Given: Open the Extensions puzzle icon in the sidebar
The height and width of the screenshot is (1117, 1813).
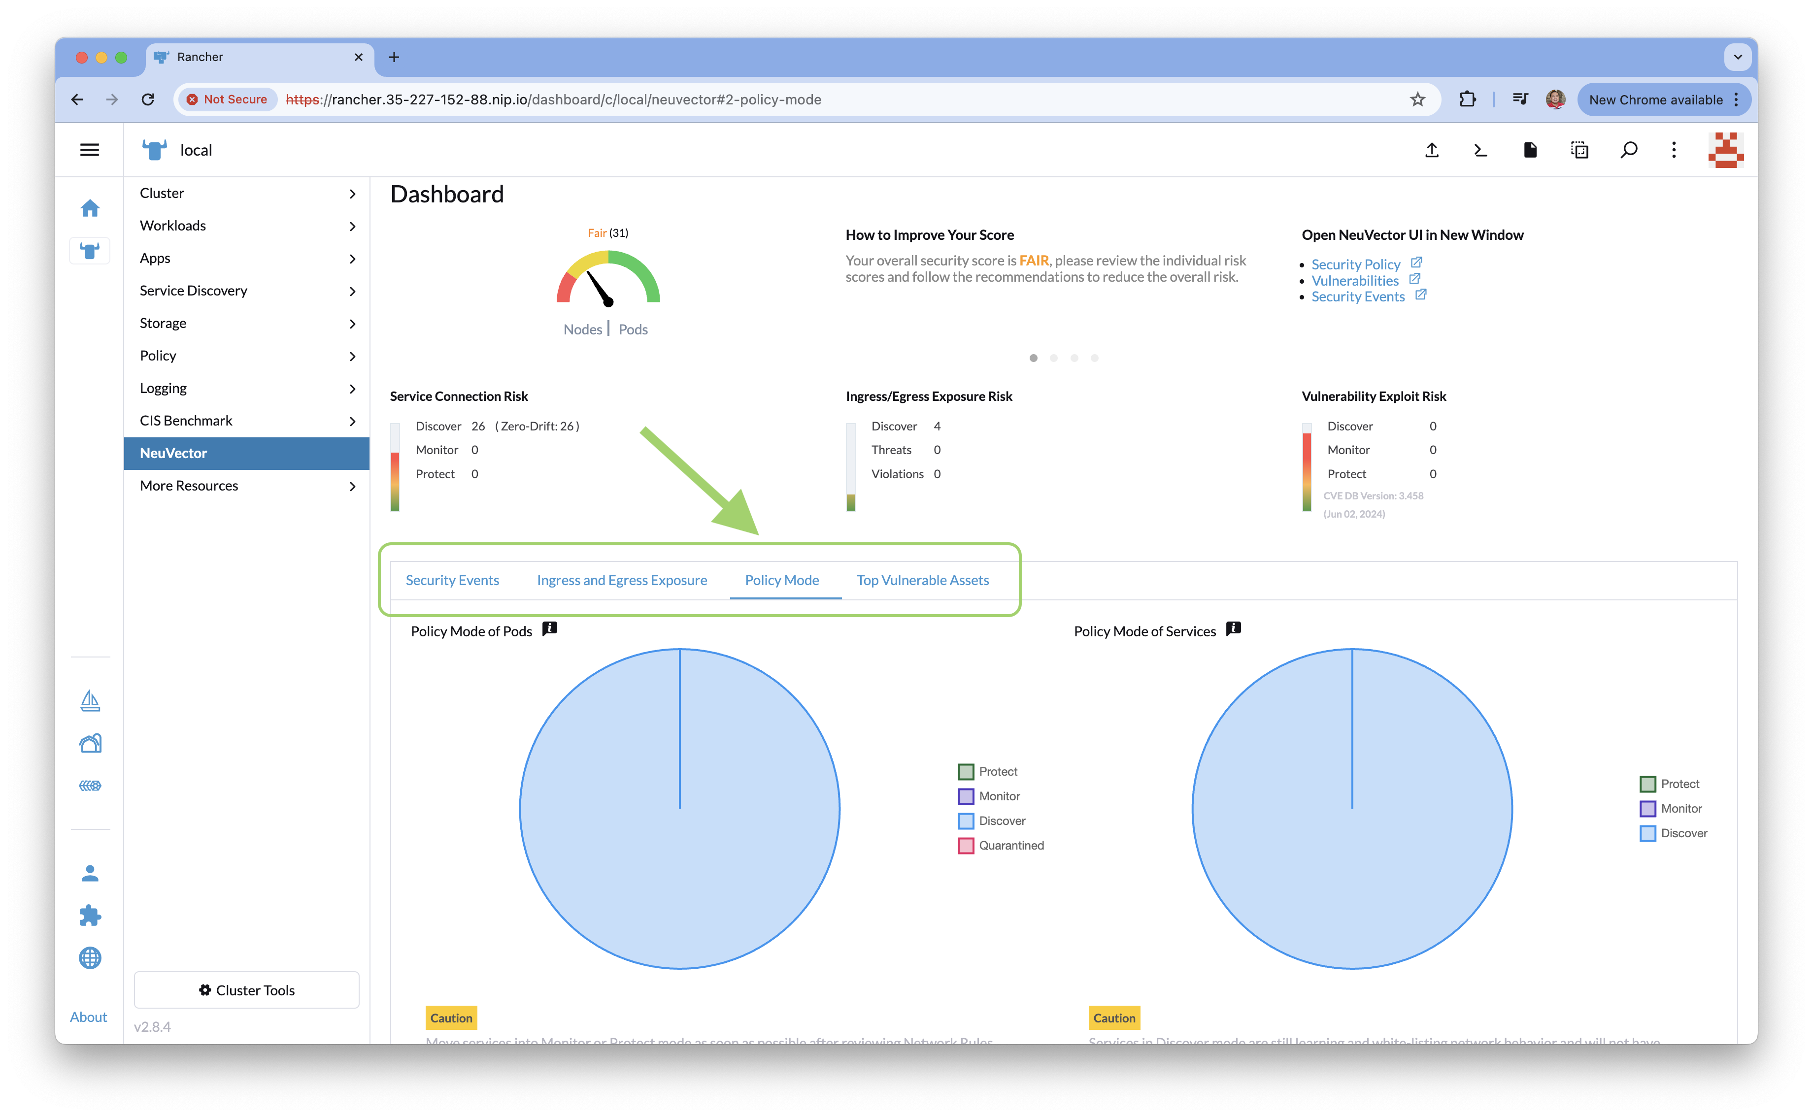Looking at the screenshot, I should tap(90, 915).
